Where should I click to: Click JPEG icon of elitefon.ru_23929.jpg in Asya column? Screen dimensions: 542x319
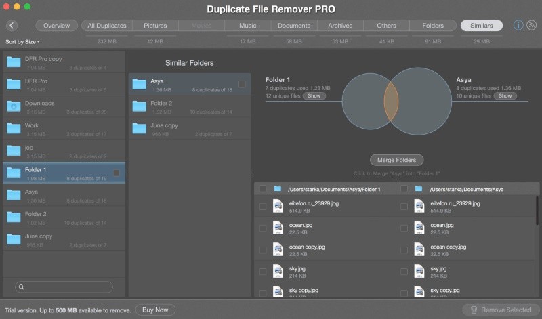[x=419, y=206]
